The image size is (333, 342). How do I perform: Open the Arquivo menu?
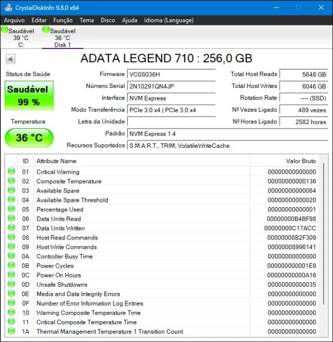[15, 20]
